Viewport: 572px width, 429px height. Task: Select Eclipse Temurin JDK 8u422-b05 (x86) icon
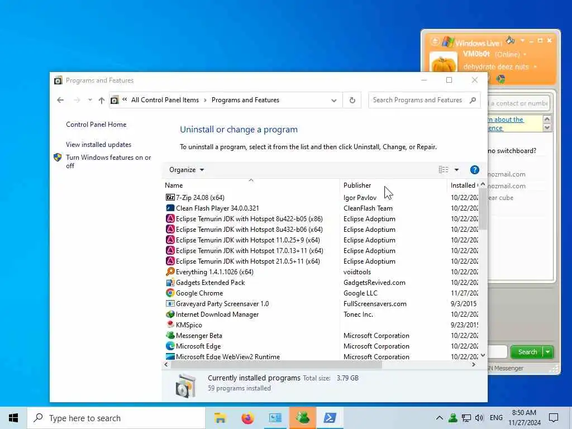170,218
